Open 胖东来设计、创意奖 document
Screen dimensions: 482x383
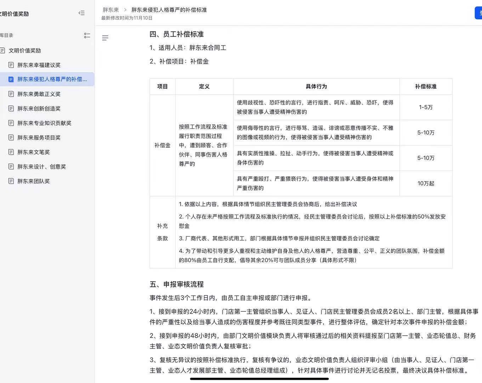point(41,167)
